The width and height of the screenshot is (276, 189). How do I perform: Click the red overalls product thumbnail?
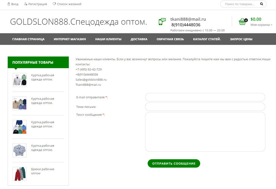pyautogui.click(x=20, y=174)
